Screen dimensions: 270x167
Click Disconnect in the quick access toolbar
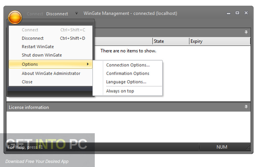57,14
